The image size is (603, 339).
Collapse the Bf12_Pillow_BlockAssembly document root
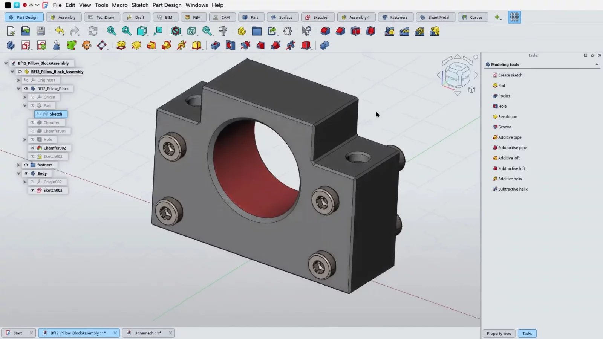(x=6, y=63)
